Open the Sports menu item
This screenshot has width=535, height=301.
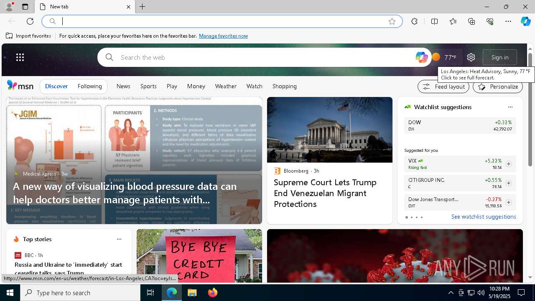pos(148,86)
